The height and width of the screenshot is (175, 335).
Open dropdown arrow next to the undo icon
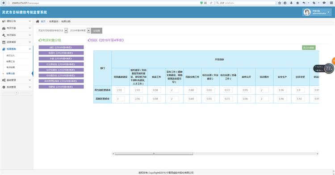tap(309, 3)
